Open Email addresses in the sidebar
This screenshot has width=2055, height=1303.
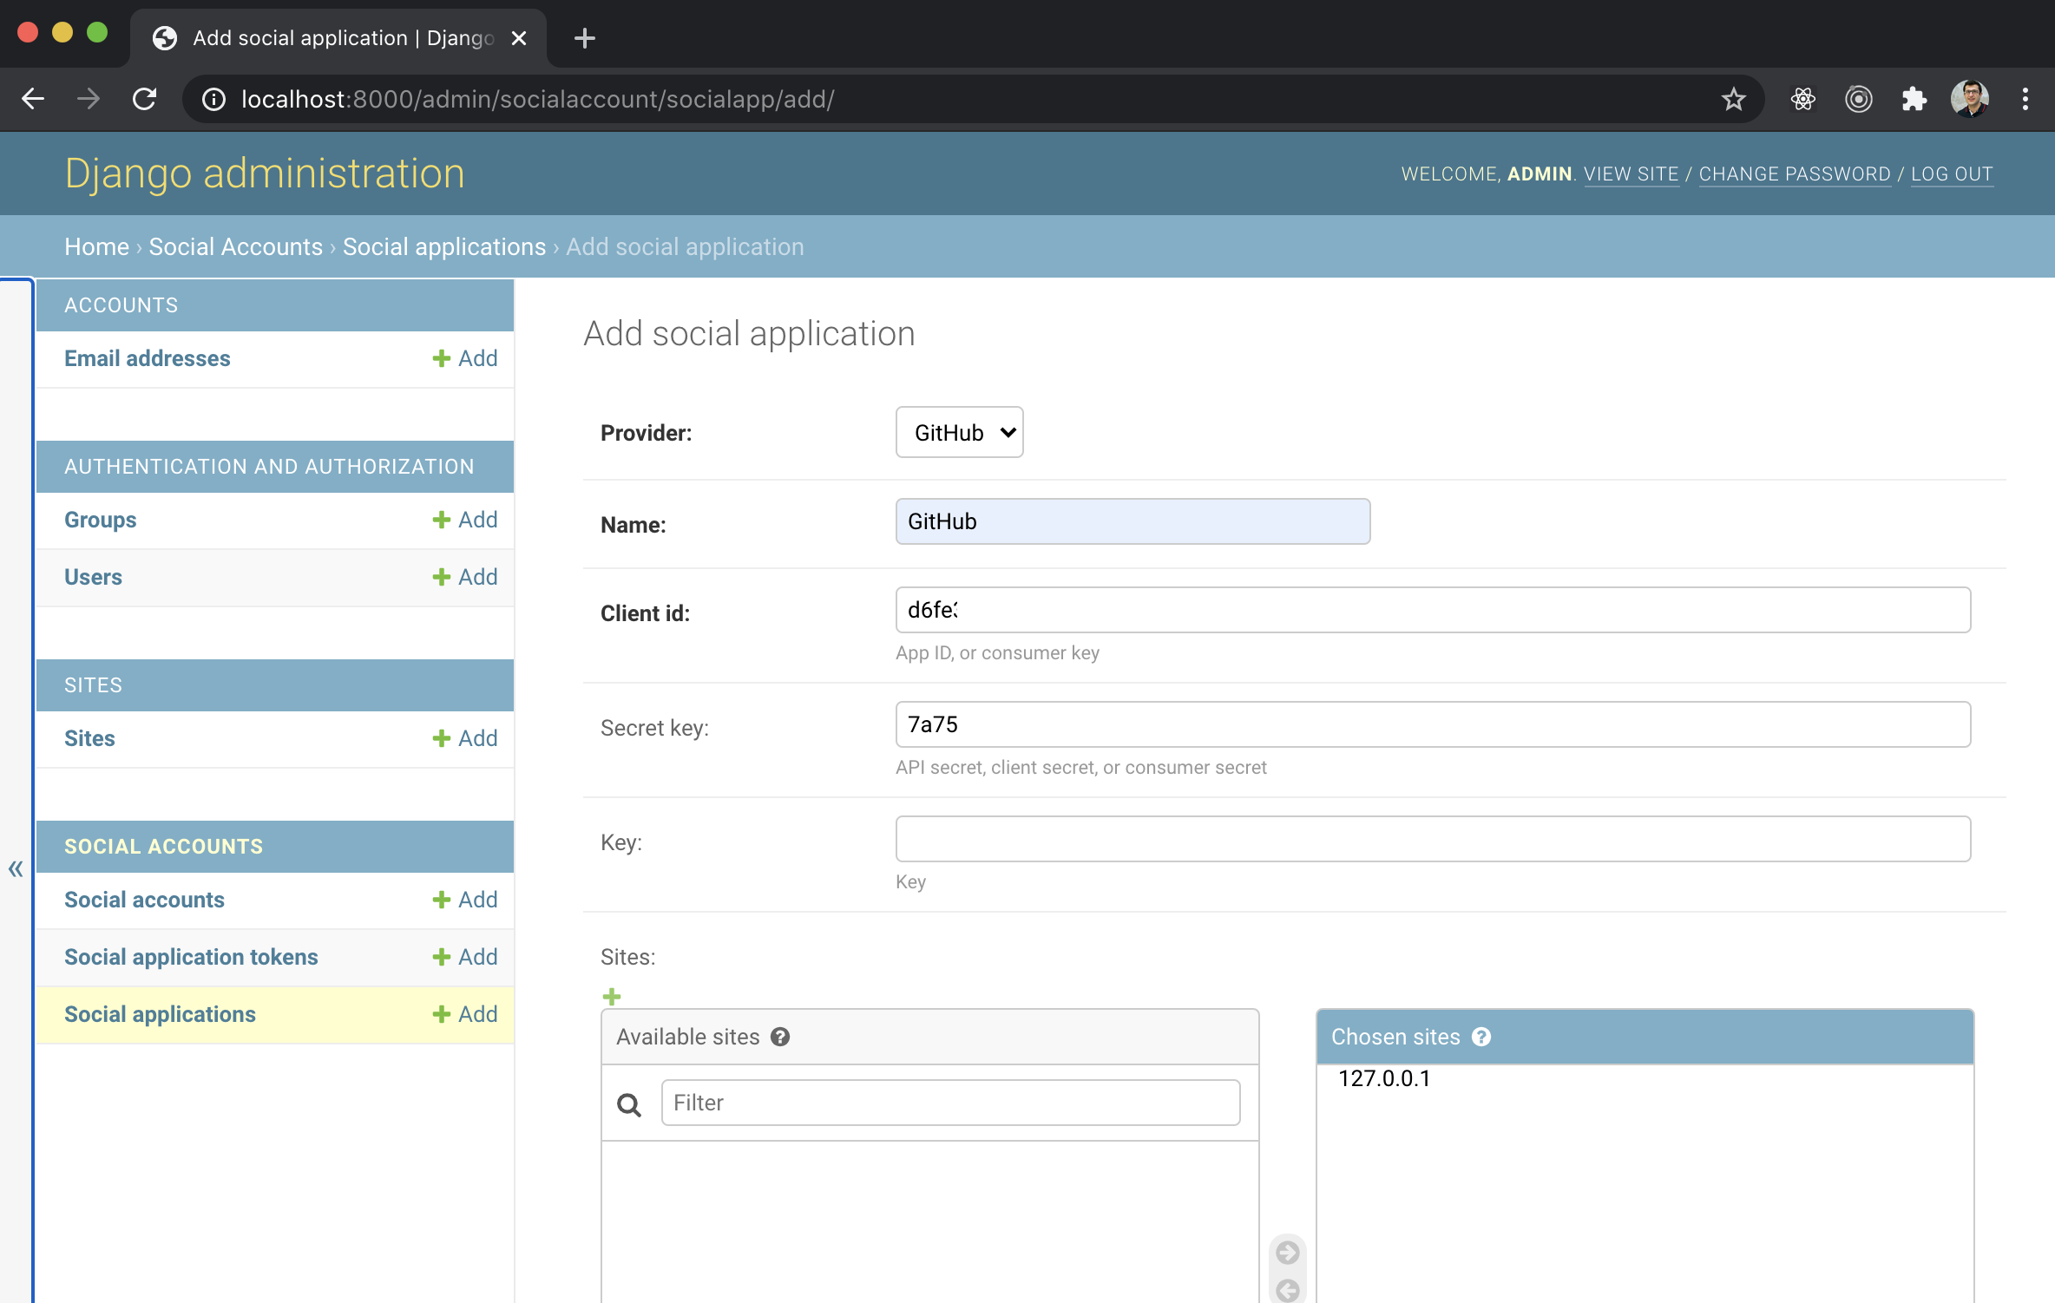point(147,358)
